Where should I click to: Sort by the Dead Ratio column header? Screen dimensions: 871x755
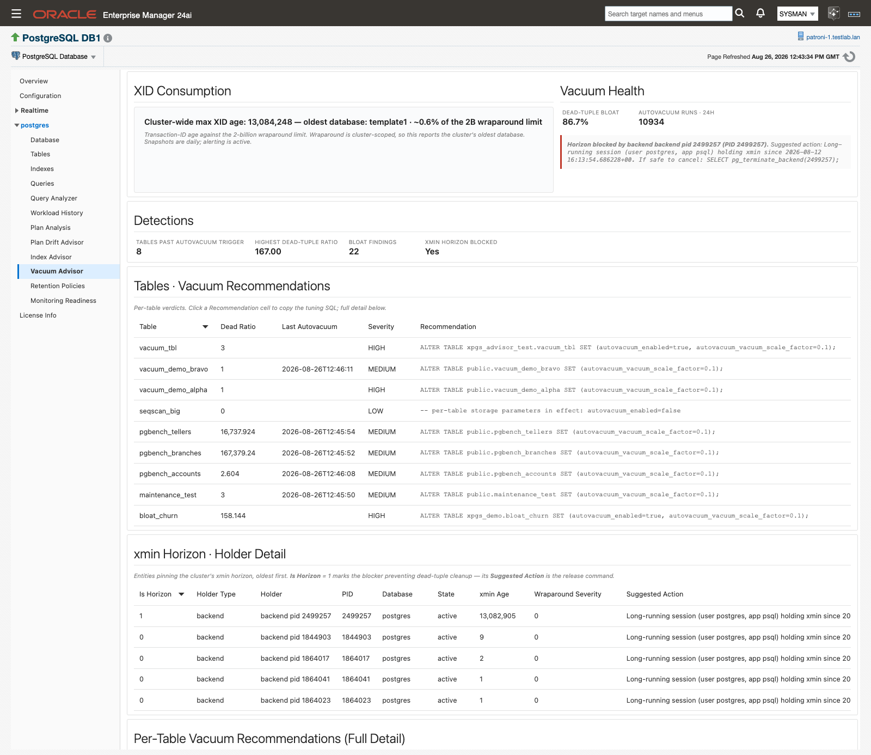[x=238, y=327]
